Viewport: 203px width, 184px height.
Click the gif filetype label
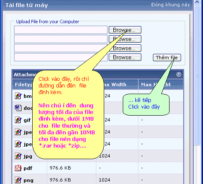[x=27, y=120]
